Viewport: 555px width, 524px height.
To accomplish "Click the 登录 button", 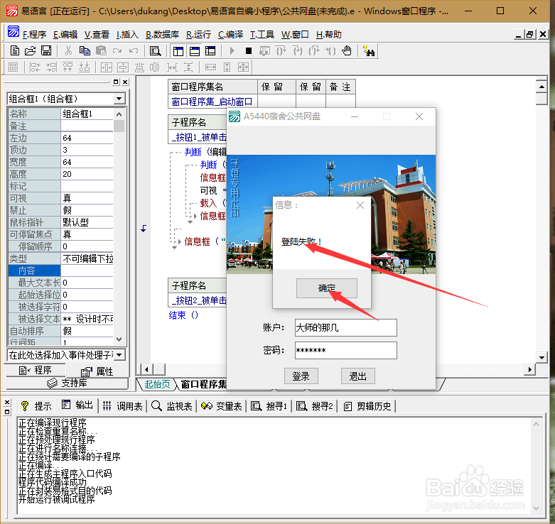I will (301, 376).
